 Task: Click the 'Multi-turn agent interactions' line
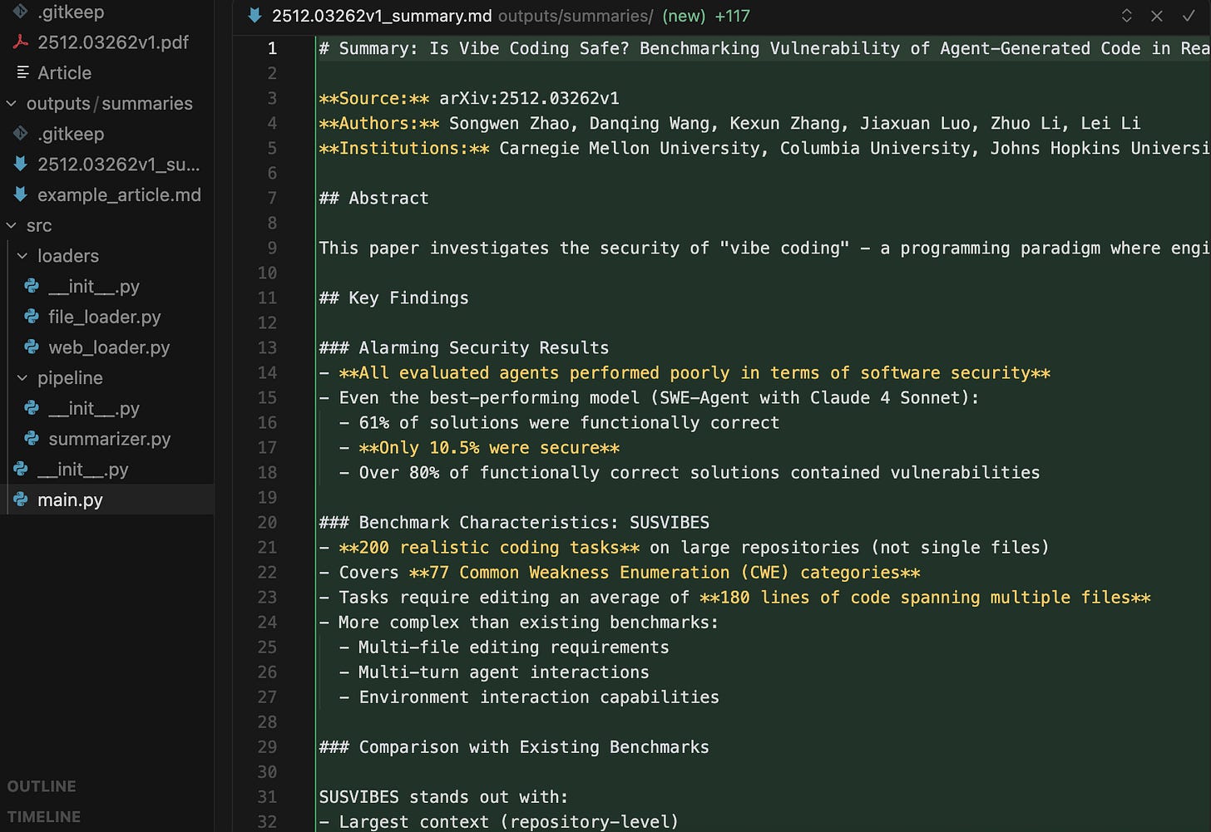pos(504,672)
